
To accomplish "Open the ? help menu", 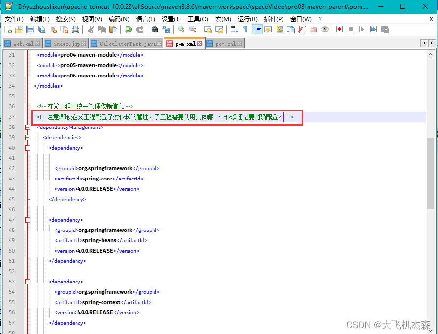I will click(x=320, y=19).
